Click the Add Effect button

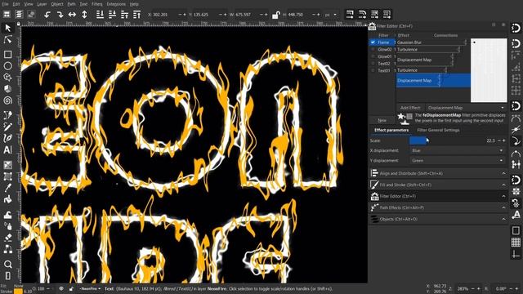pos(410,108)
